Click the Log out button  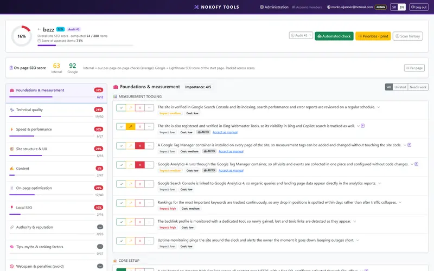click(419, 7)
